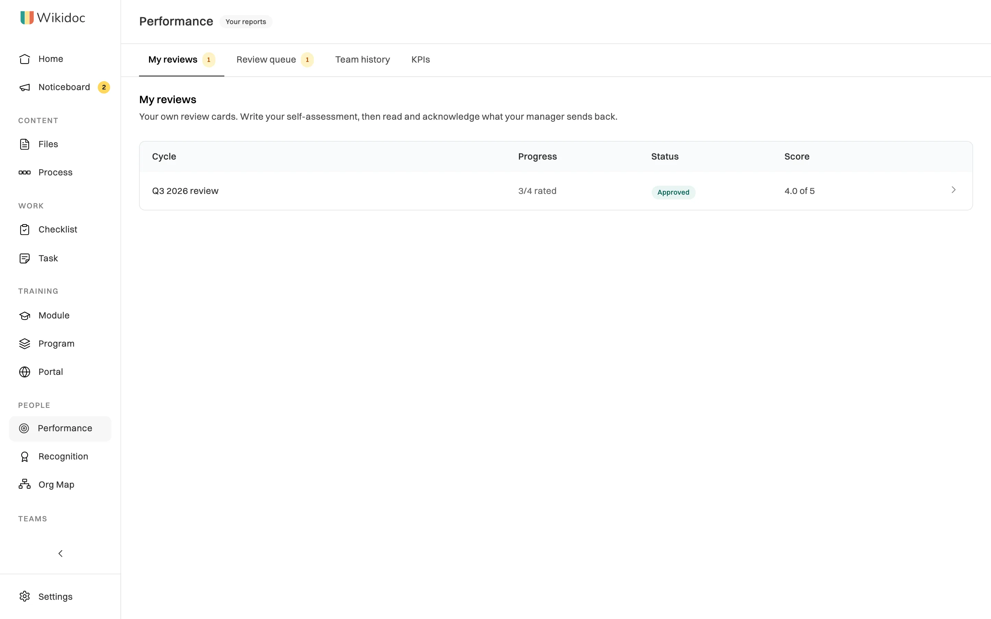
Task: Select Performance in the People section
Action: pos(60,428)
